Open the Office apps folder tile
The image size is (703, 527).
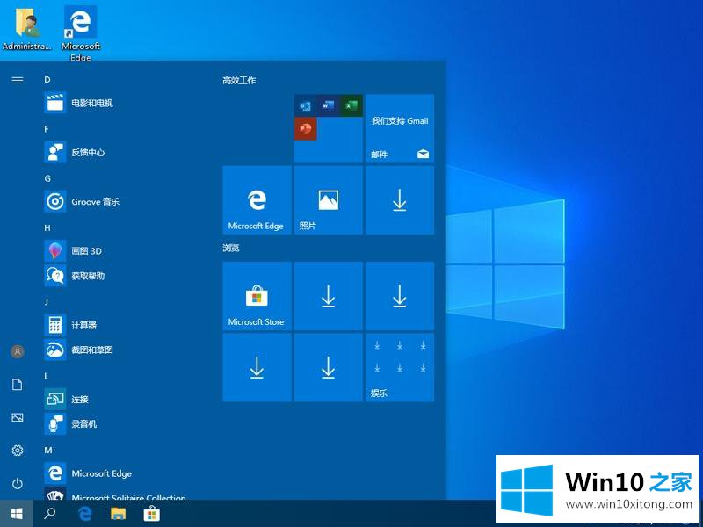328,128
